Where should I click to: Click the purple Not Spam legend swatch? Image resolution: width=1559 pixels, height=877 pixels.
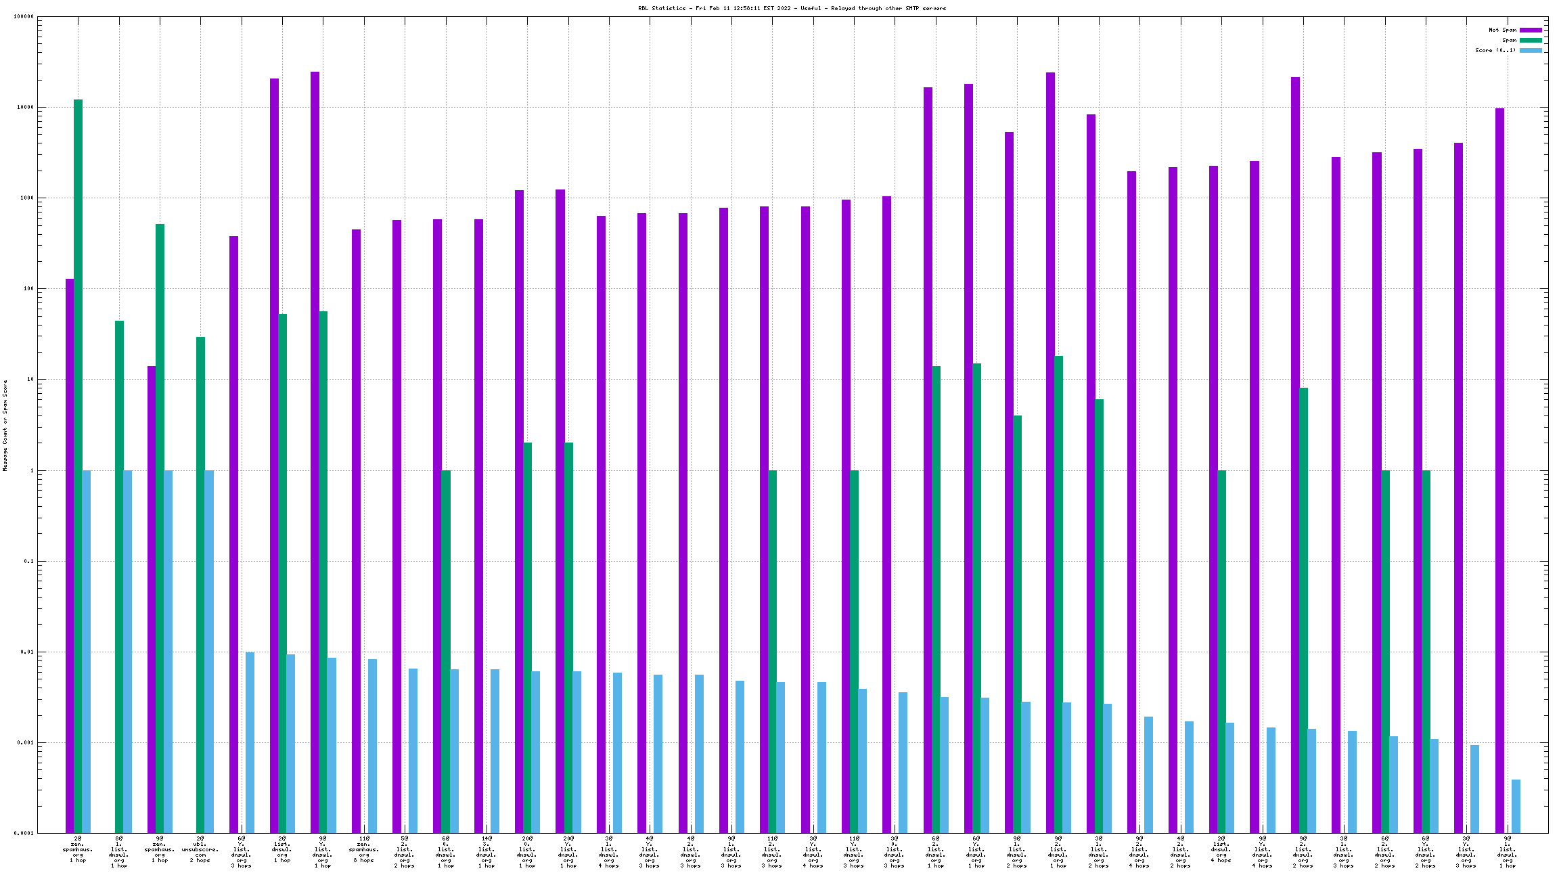[1531, 30]
